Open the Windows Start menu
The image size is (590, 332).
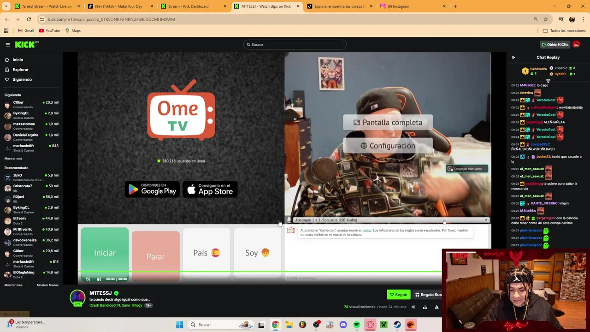(x=179, y=325)
